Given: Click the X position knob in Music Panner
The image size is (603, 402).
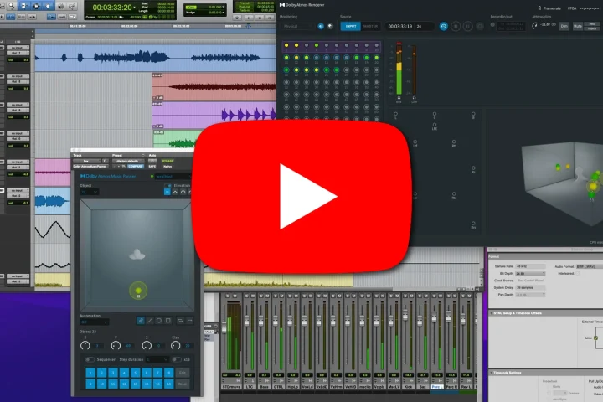Looking at the screenshot, I should pyautogui.click(x=85, y=346).
